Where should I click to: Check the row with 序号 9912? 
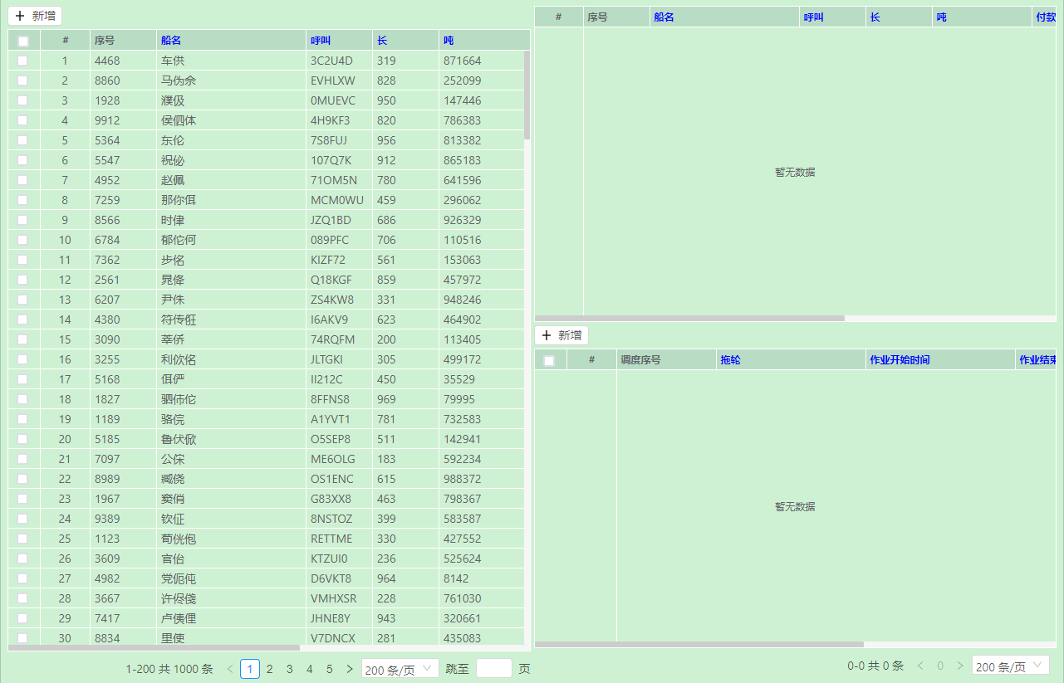[x=22, y=120]
